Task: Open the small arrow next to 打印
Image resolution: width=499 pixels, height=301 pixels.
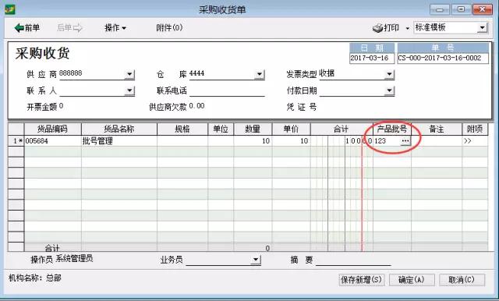Action: click(407, 28)
